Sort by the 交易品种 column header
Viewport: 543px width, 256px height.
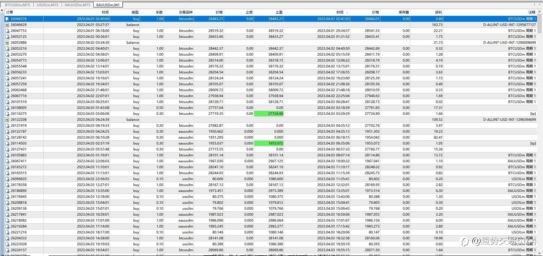coord(186,12)
